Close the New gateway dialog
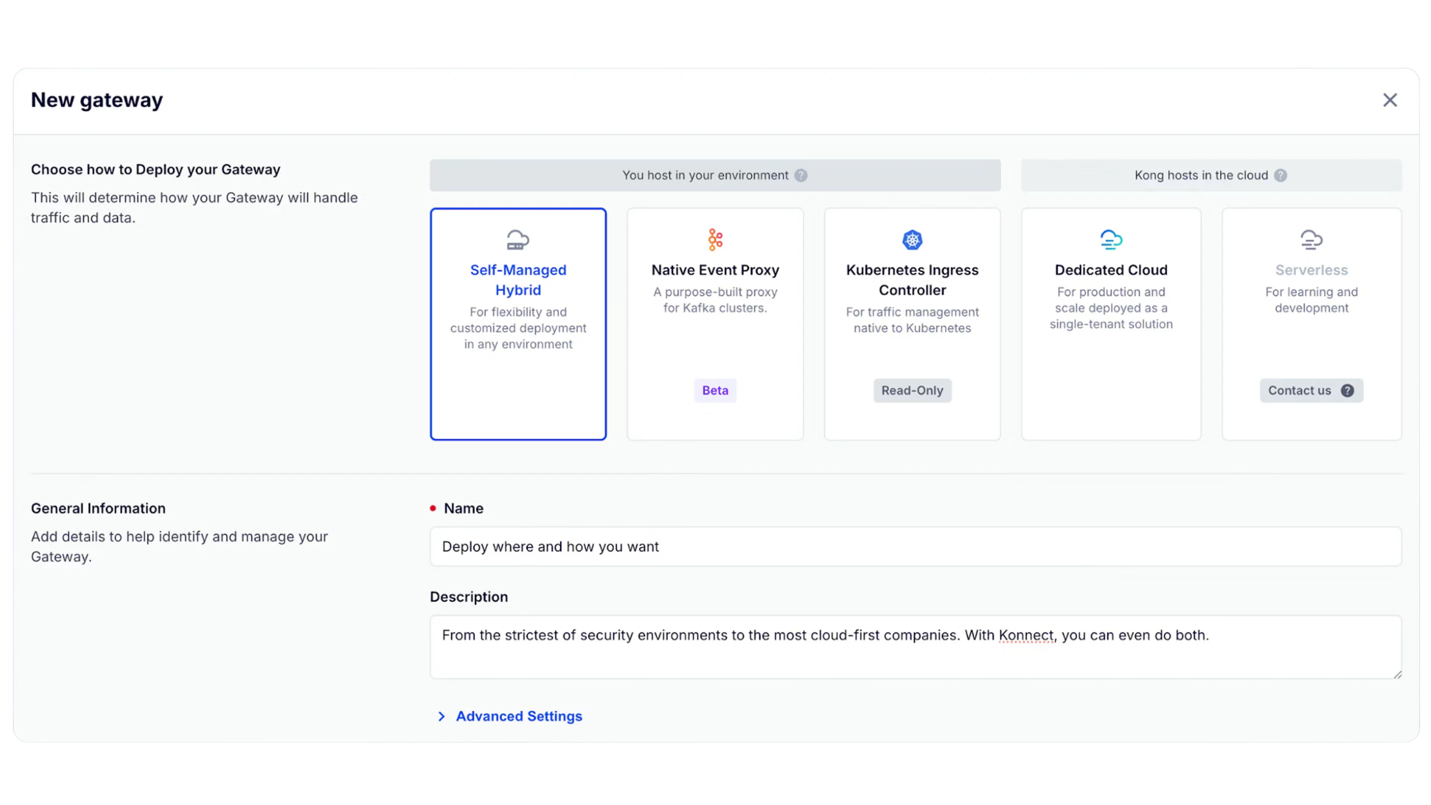This screenshot has width=1431, height=805. (x=1390, y=100)
